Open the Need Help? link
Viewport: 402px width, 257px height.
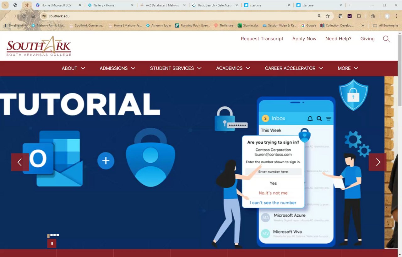coord(338,39)
